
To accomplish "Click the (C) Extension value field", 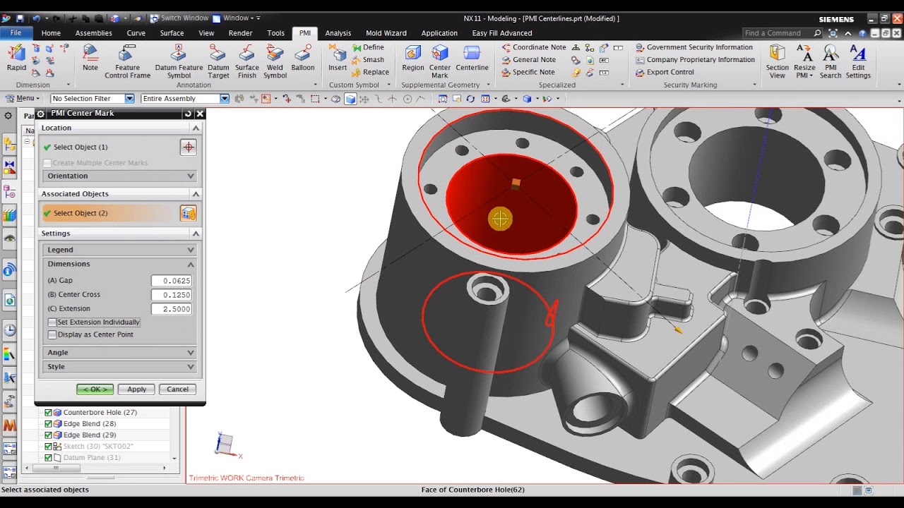I will point(172,309).
